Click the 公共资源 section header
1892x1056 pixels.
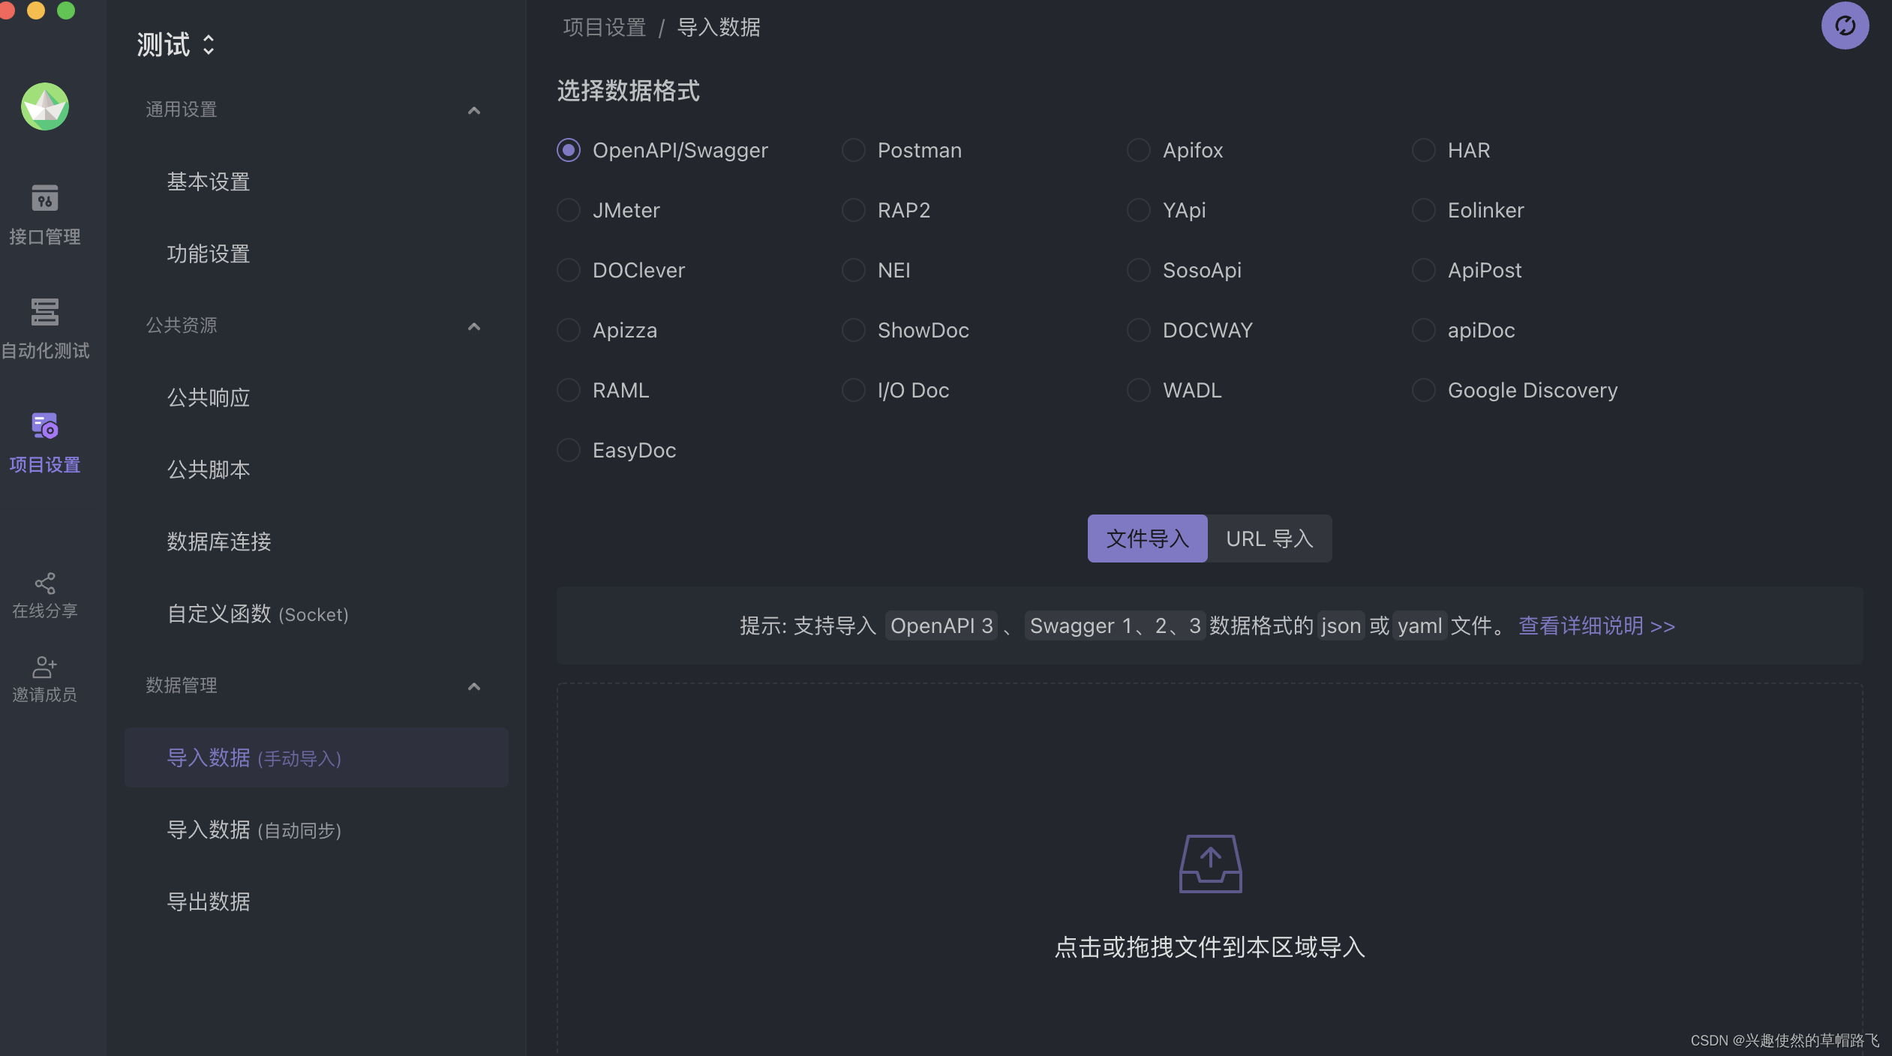point(181,325)
